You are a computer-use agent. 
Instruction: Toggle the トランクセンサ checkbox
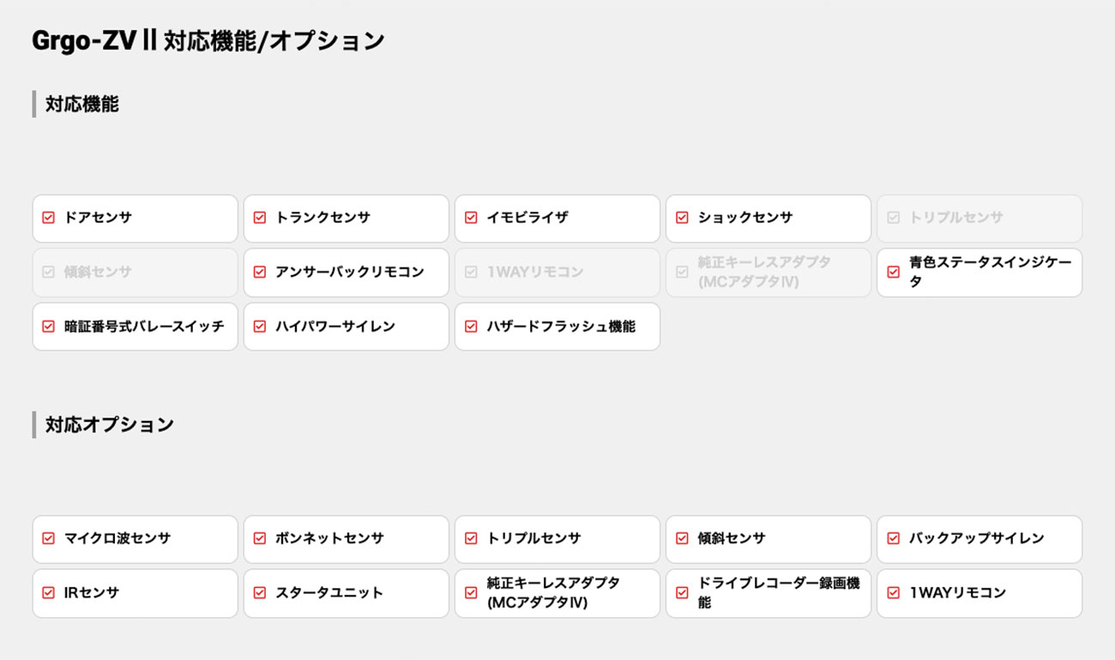[259, 218]
